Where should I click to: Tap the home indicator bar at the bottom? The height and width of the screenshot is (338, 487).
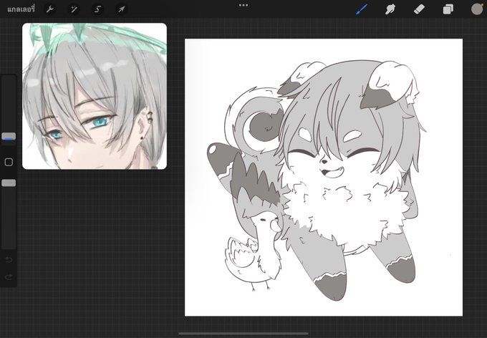point(243,334)
